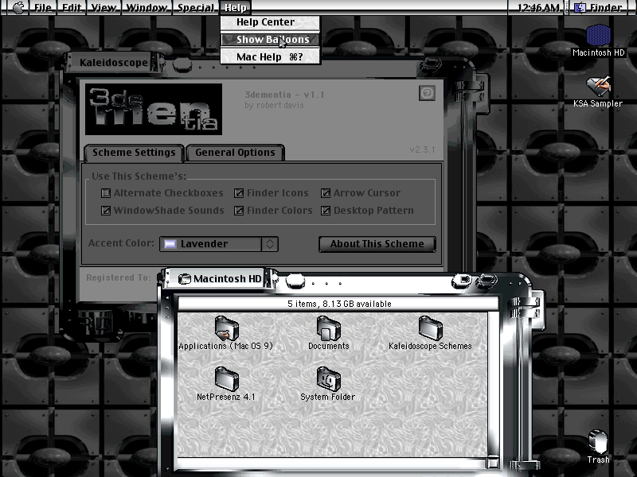Open the Edit menu
The image size is (637, 477).
point(72,7)
